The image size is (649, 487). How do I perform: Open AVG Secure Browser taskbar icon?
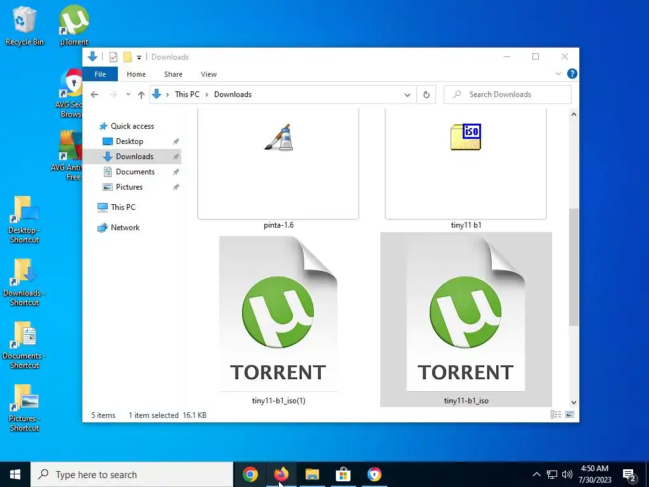coord(374,474)
